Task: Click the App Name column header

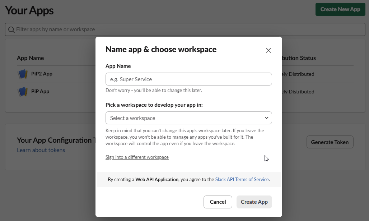Action: pyautogui.click(x=31, y=58)
